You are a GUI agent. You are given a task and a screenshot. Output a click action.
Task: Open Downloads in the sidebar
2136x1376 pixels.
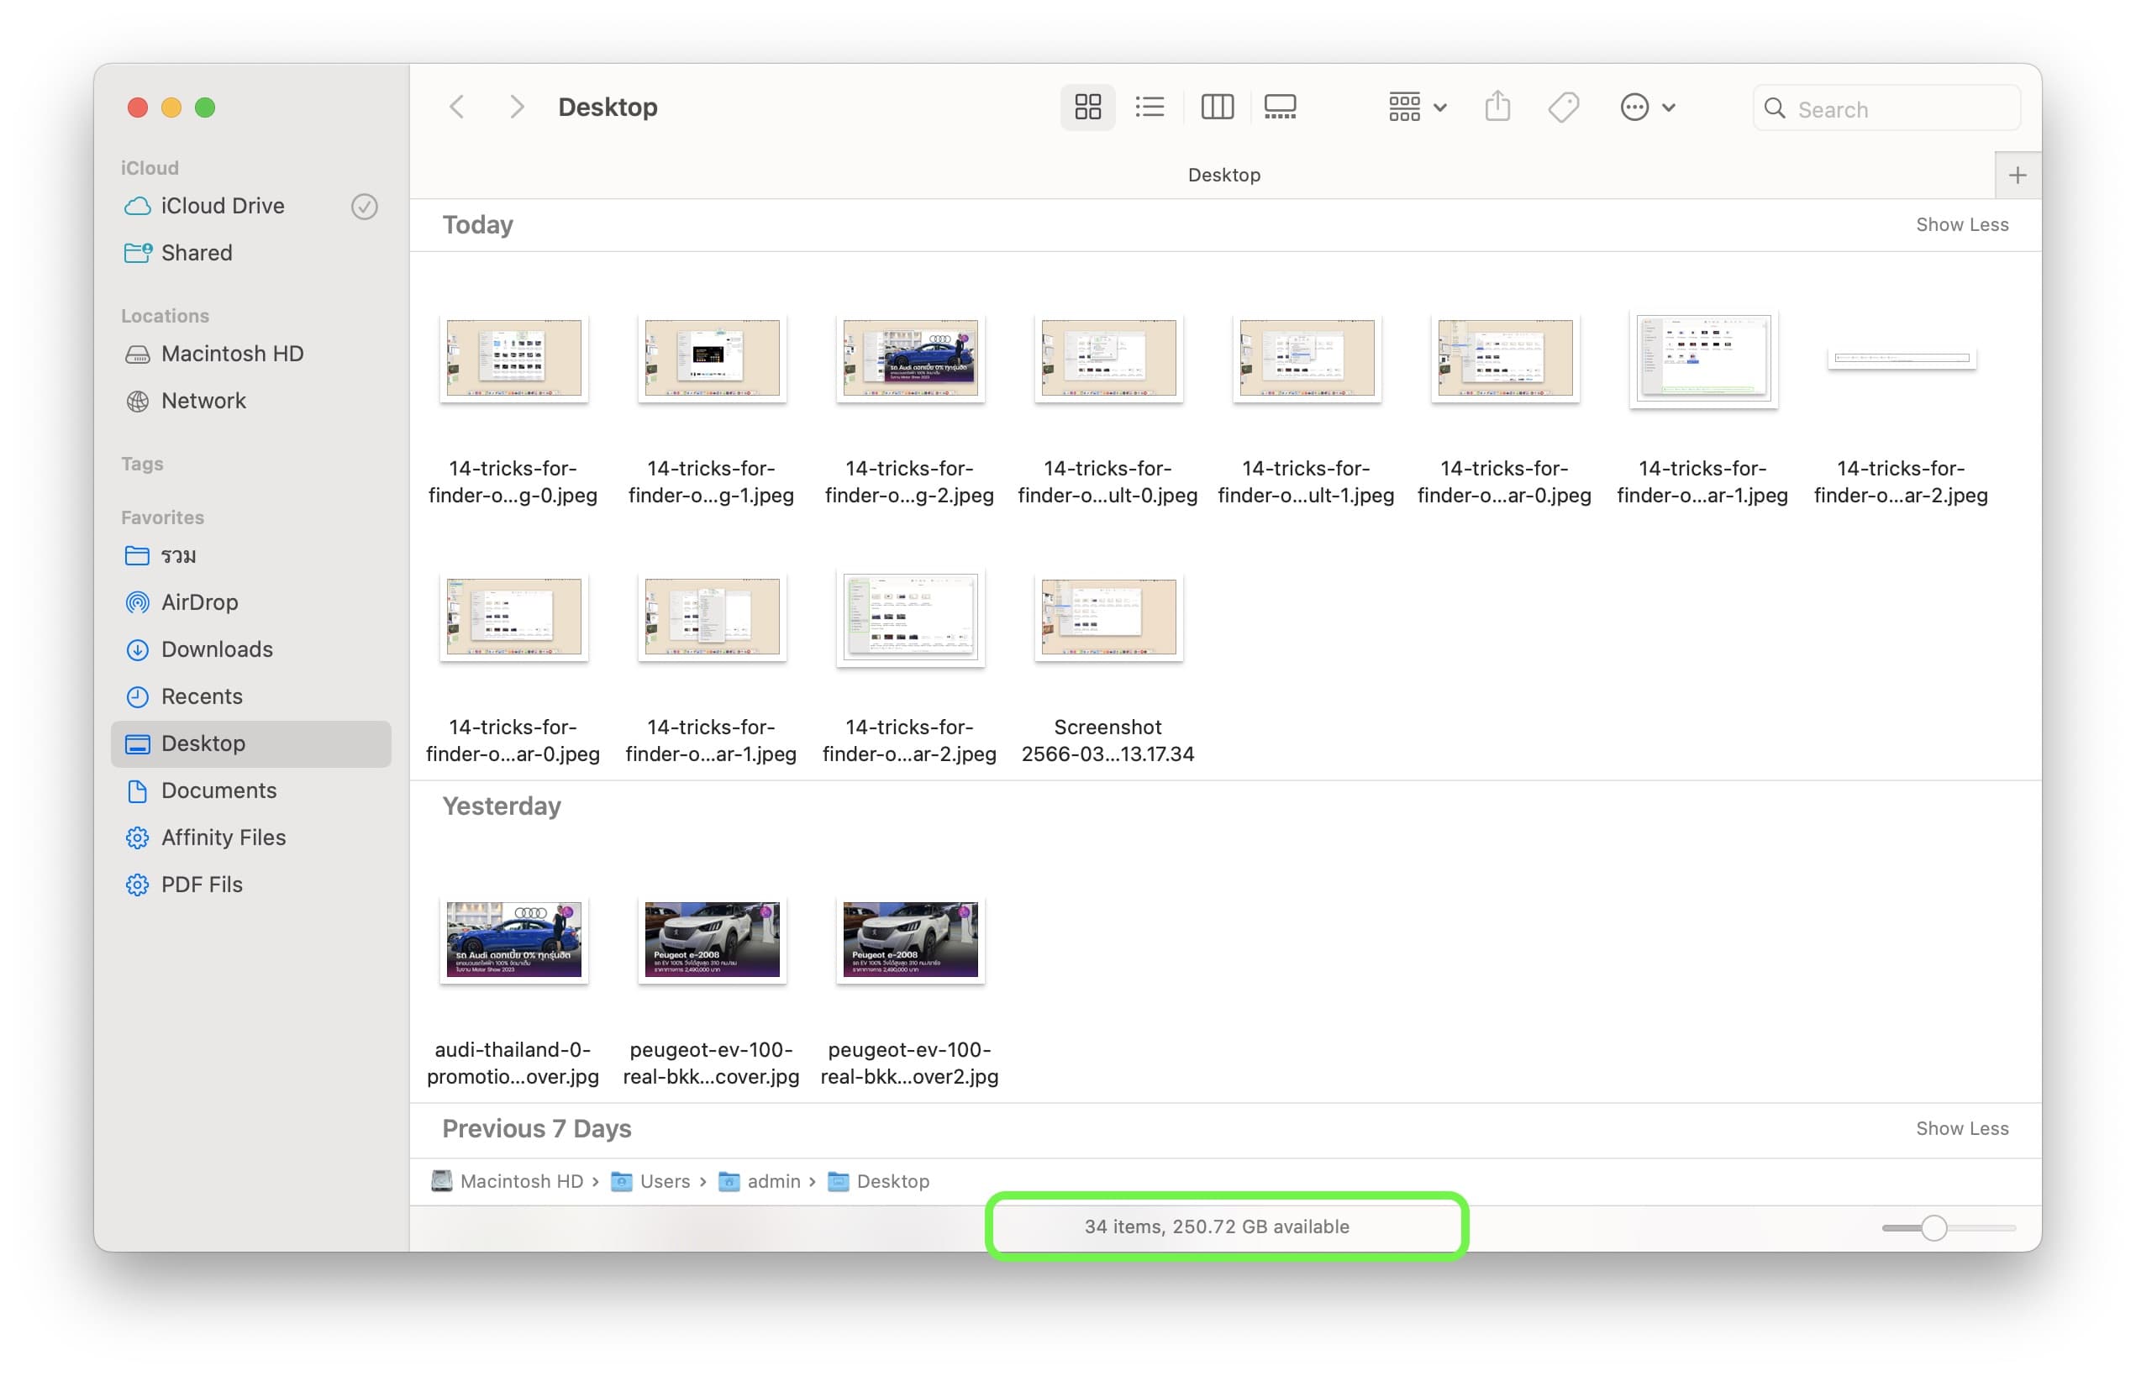(x=216, y=649)
